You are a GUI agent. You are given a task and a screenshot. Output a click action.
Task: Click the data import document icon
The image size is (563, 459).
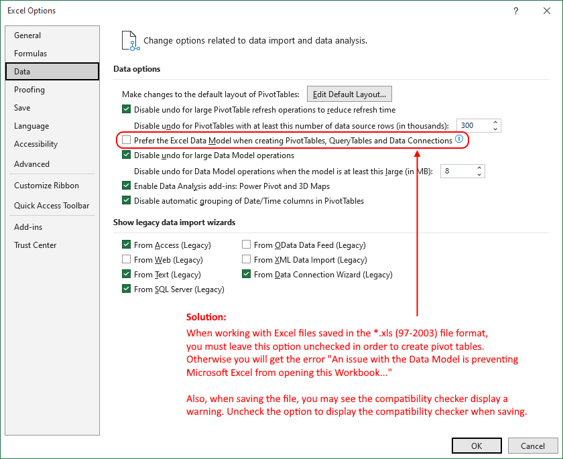click(x=130, y=41)
